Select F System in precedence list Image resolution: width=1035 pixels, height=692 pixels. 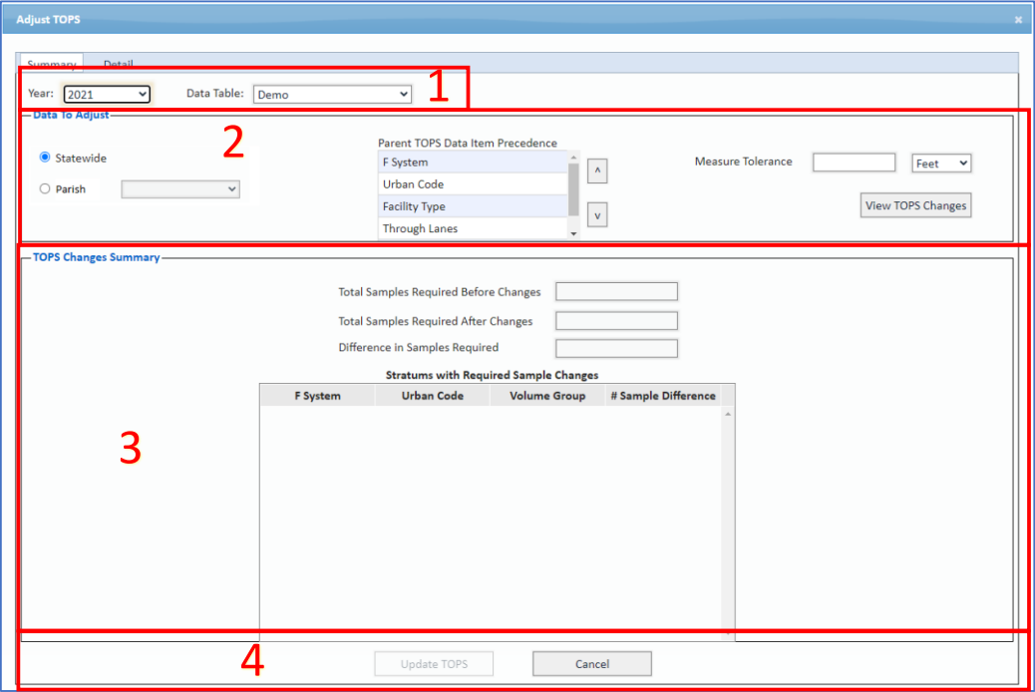(x=472, y=163)
